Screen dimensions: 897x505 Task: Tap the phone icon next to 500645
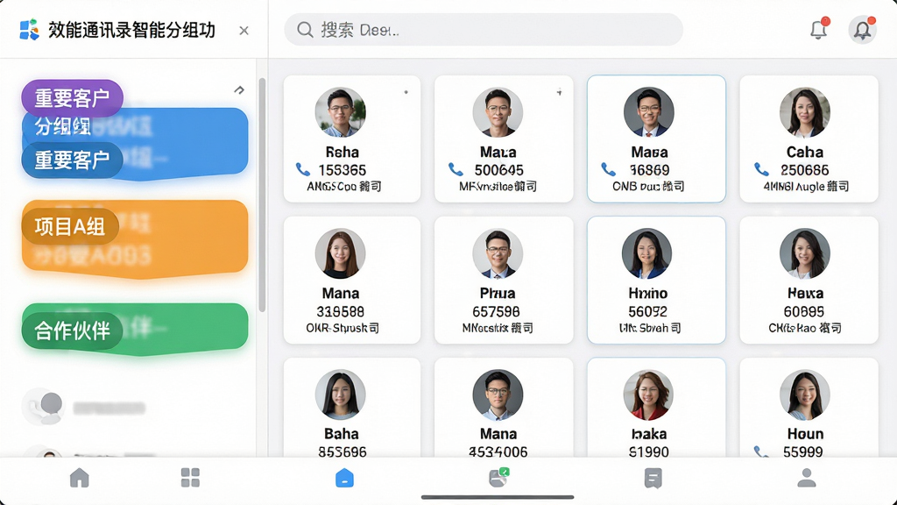tap(456, 169)
